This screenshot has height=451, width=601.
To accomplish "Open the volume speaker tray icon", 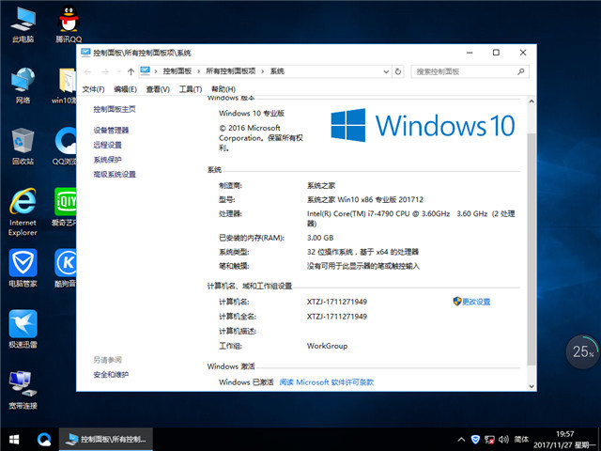I will (503, 440).
